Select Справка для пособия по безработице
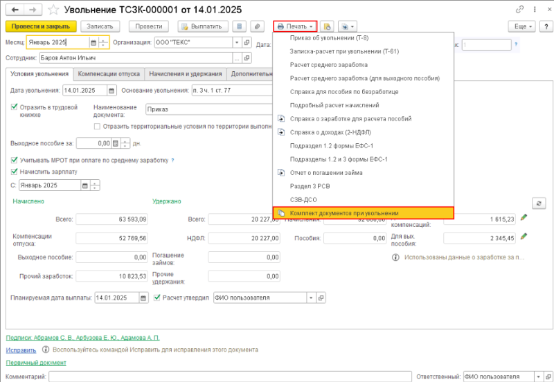 click(363, 92)
